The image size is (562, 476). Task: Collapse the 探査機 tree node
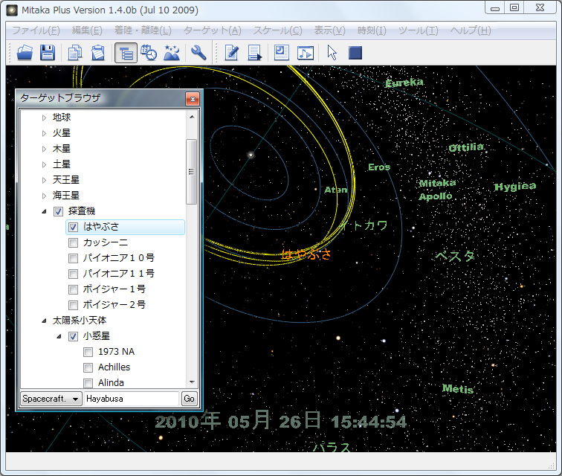click(44, 212)
